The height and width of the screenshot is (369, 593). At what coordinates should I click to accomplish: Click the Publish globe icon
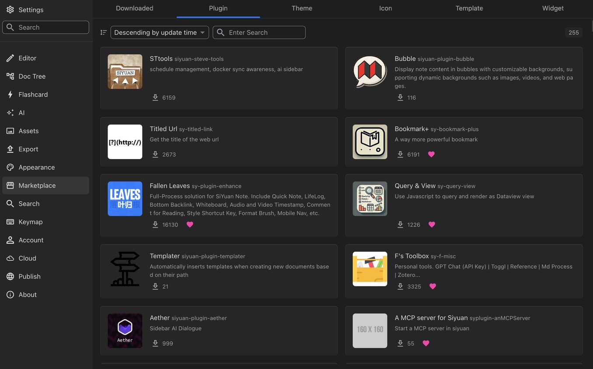[10, 277]
